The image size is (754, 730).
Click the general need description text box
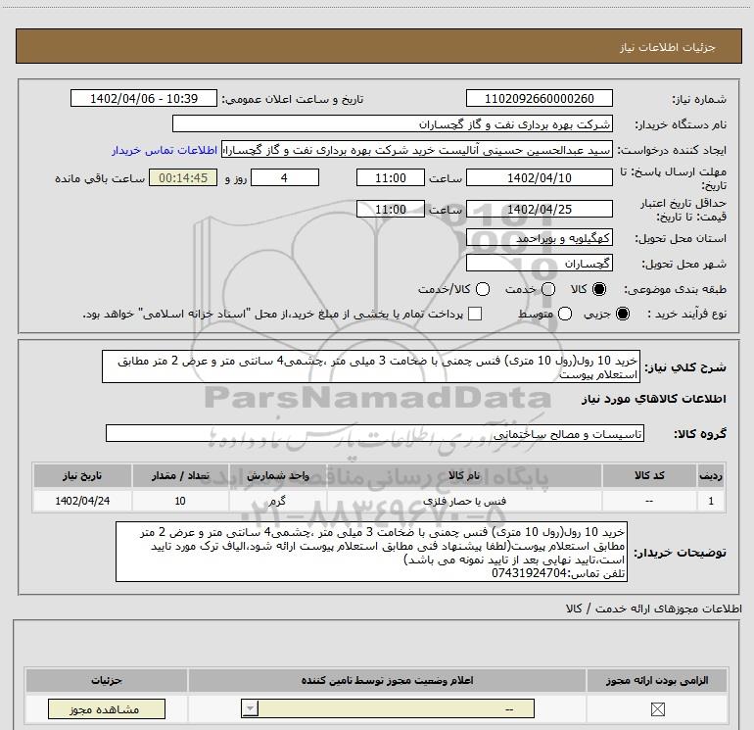tap(371, 366)
